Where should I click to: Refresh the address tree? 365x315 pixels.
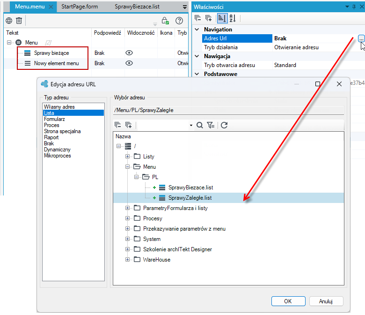[224, 125]
